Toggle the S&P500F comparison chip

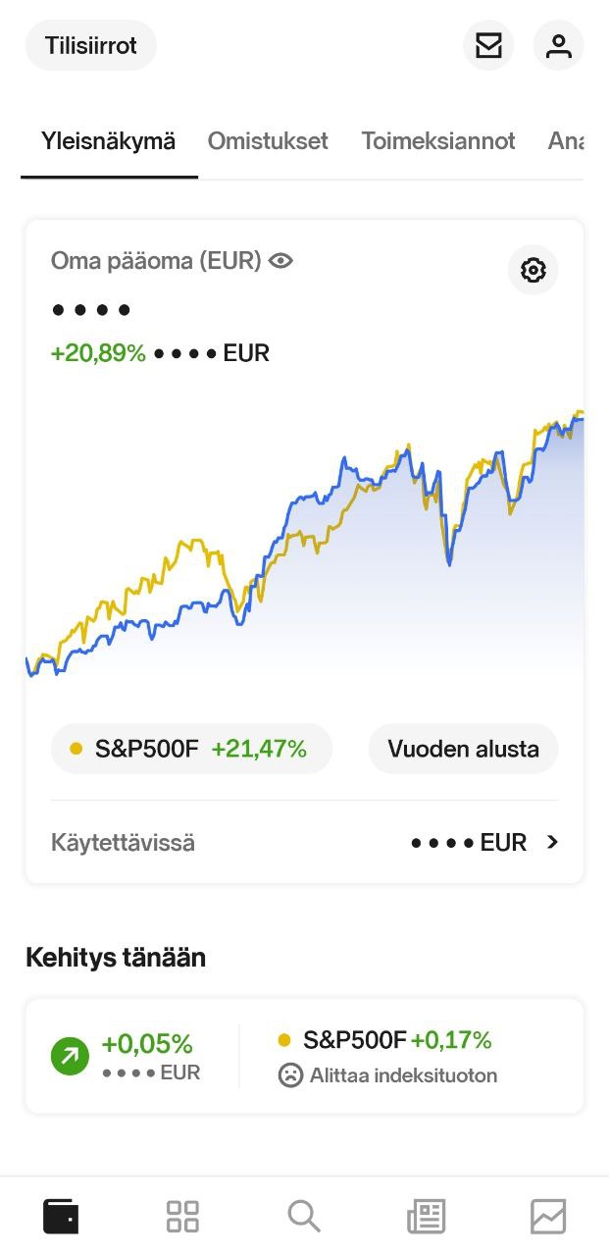(x=190, y=748)
